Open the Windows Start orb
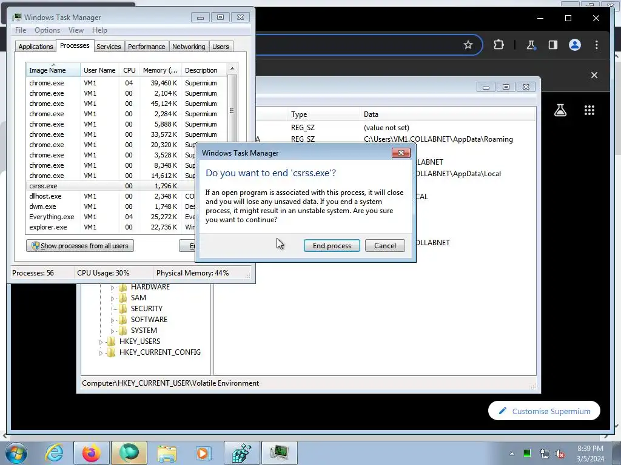This screenshot has width=621, height=465. pos(16,453)
